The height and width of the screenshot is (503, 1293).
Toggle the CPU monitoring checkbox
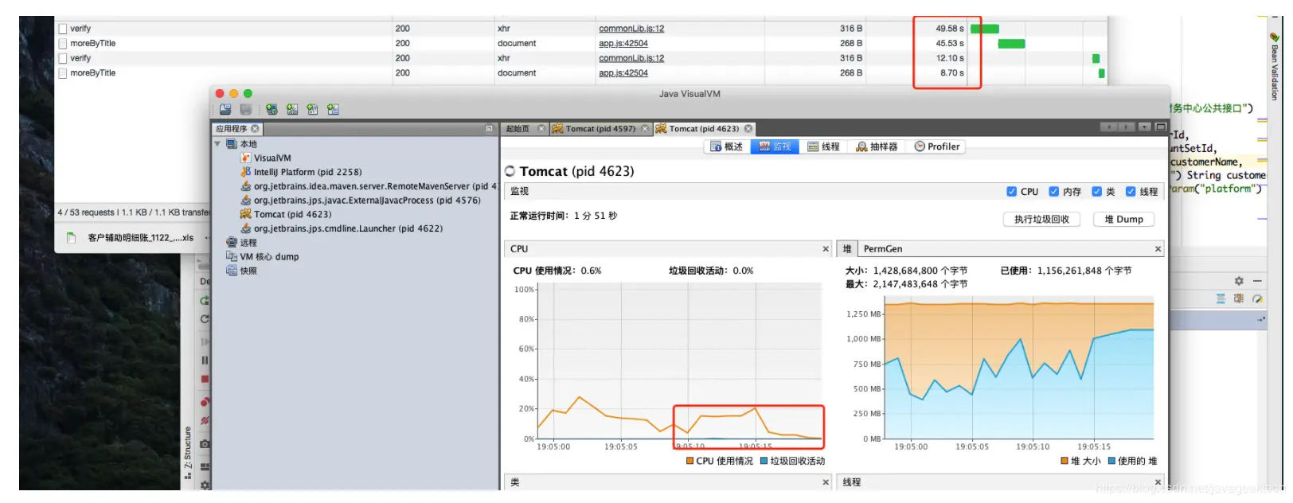(x=1011, y=192)
